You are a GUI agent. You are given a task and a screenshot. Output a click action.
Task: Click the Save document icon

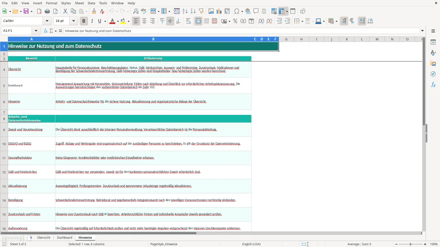(26, 11)
